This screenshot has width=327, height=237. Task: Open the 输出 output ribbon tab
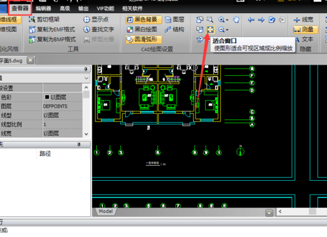[83, 8]
